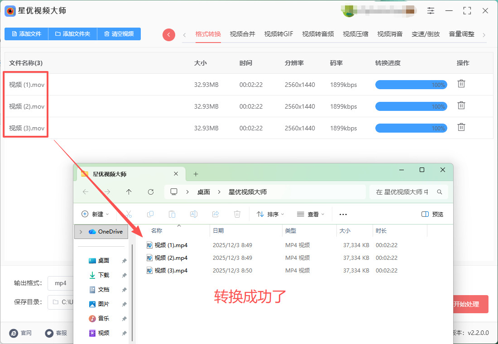Expand the 排序 sort dropdown
Screen dimensions: 498x344
pos(270,214)
